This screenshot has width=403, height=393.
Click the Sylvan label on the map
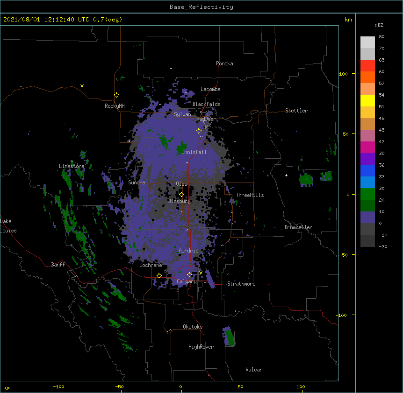(x=182, y=114)
